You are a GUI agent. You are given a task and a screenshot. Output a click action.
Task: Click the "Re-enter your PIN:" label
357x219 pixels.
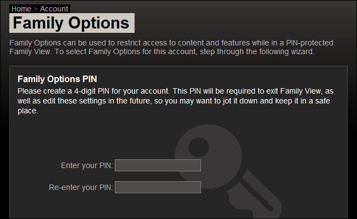click(81, 187)
